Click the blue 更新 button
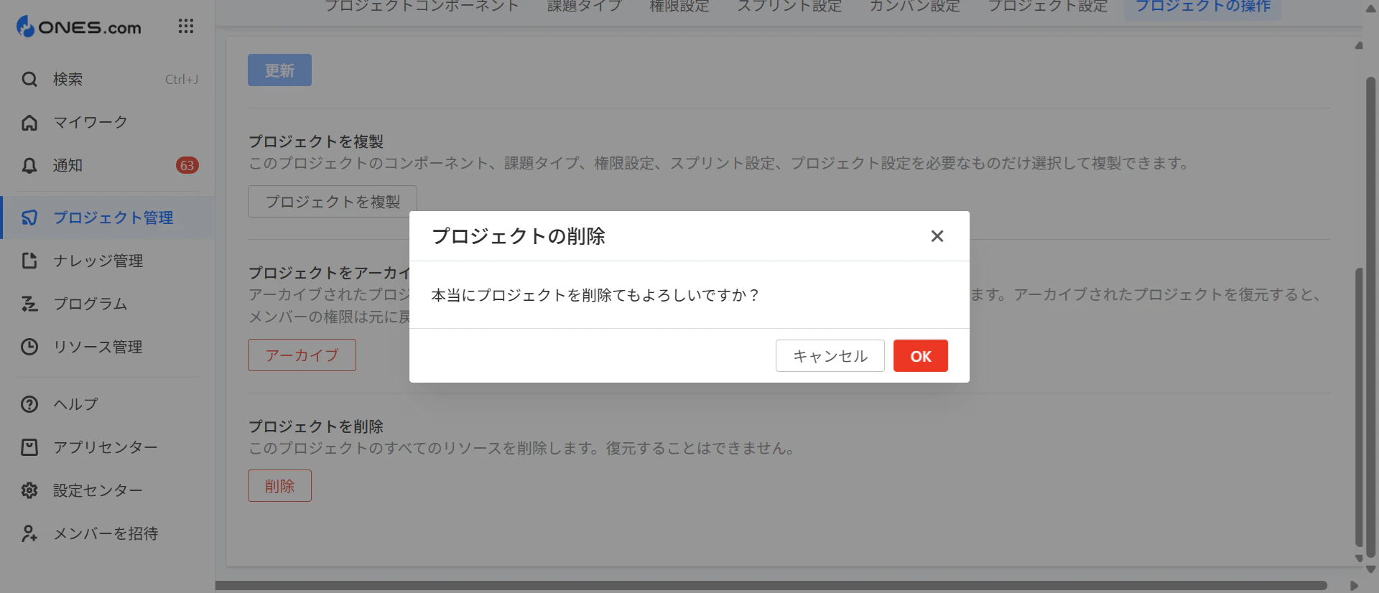This screenshot has height=593, width=1379. pos(279,70)
